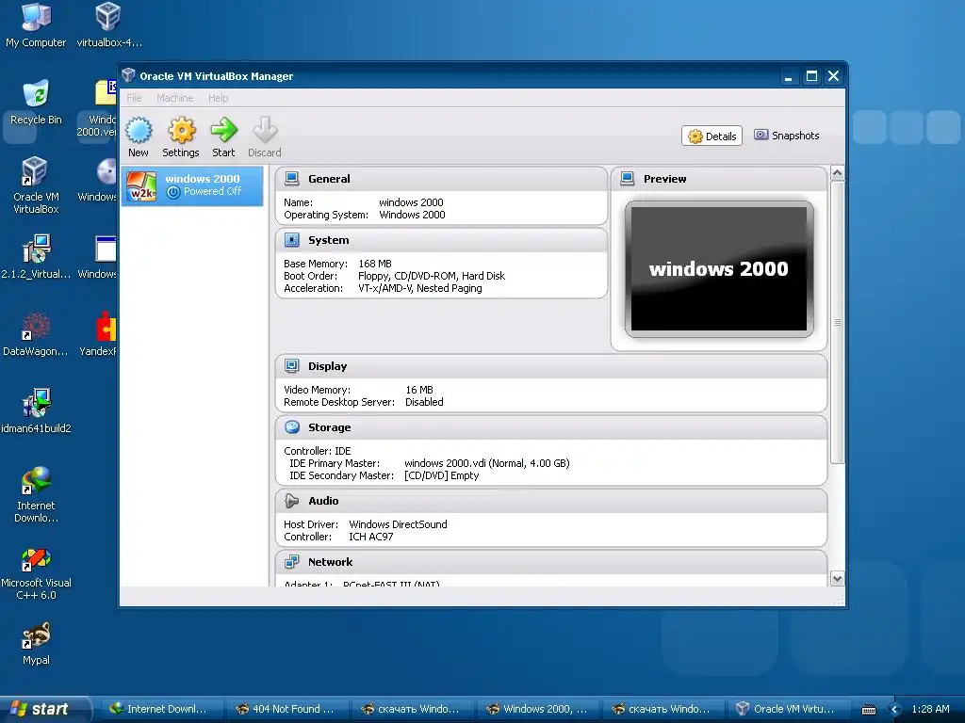Open the Windows Start menu
This screenshot has width=965, height=723.
[x=44, y=709]
